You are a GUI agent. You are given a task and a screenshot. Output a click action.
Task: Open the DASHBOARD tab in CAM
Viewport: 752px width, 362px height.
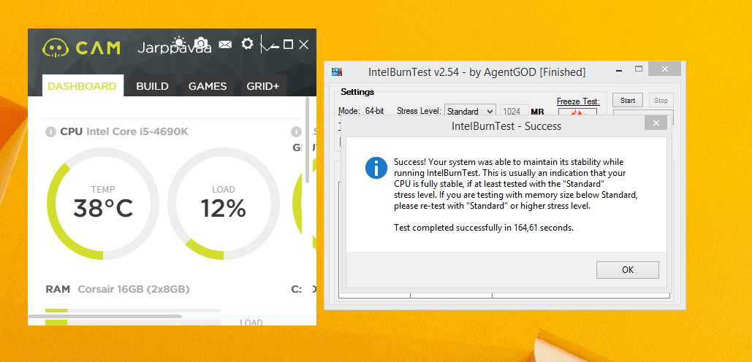83,85
